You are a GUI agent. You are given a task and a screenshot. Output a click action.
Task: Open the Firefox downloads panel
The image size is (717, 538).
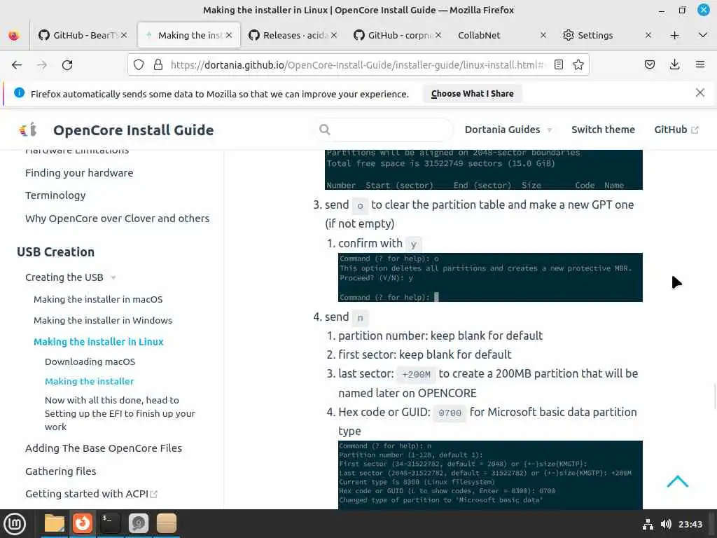tap(674, 64)
